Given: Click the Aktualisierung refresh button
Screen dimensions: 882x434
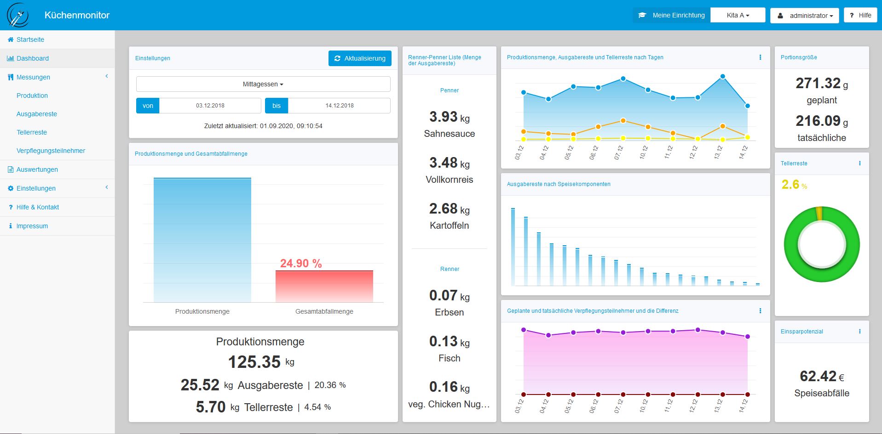Looking at the screenshot, I should tap(360, 58).
